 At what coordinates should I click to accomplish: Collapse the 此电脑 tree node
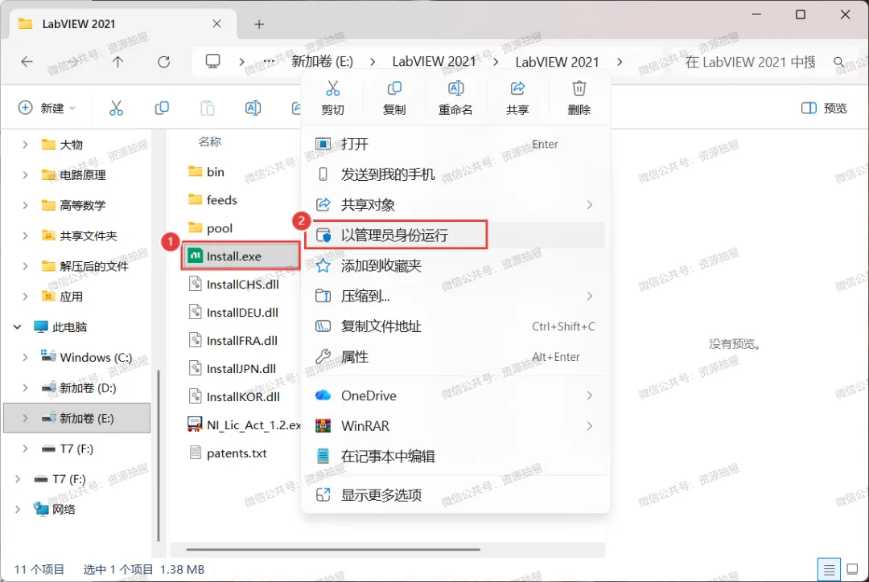17,326
